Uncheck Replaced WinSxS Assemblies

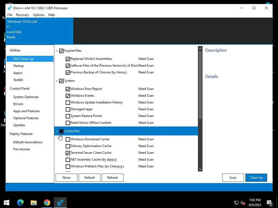(x=68, y=59)
